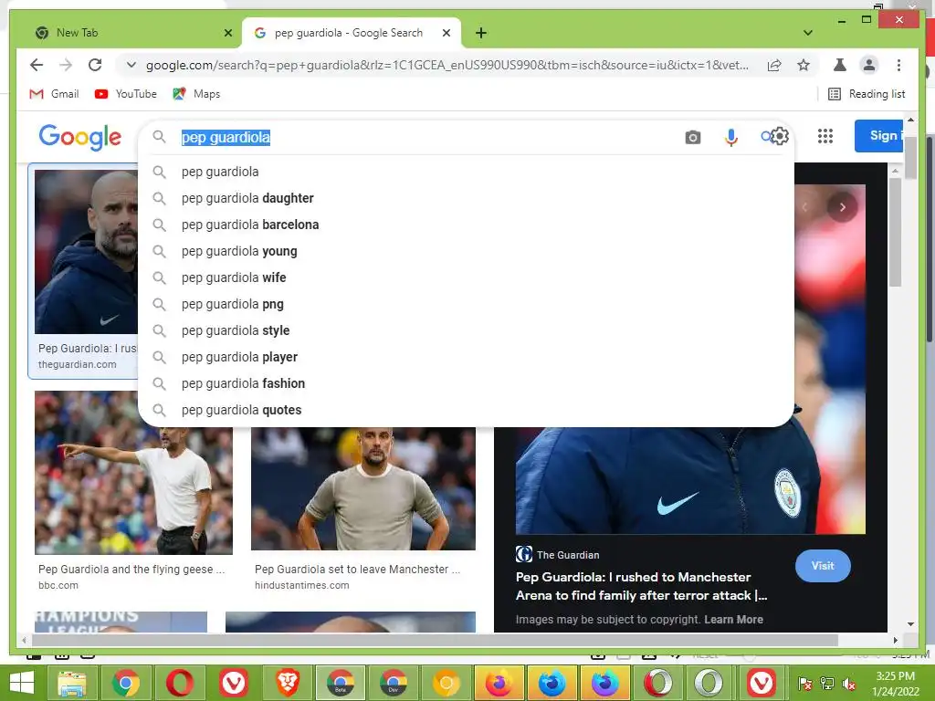
Task: Close the New Tab tab
Action: [x=227, y=34]
